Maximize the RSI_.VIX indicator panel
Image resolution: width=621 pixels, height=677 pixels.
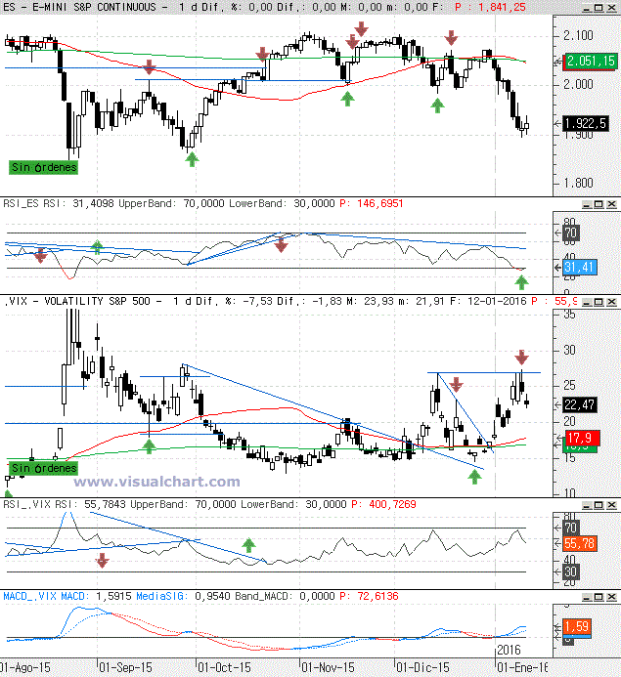599,505
